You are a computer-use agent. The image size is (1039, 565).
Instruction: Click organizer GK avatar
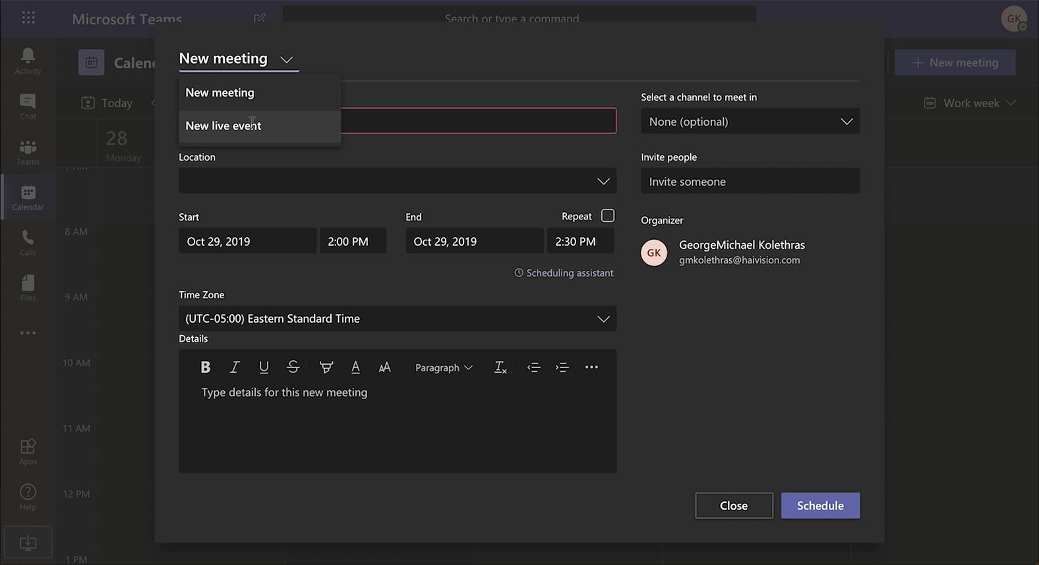click(654, 253)
